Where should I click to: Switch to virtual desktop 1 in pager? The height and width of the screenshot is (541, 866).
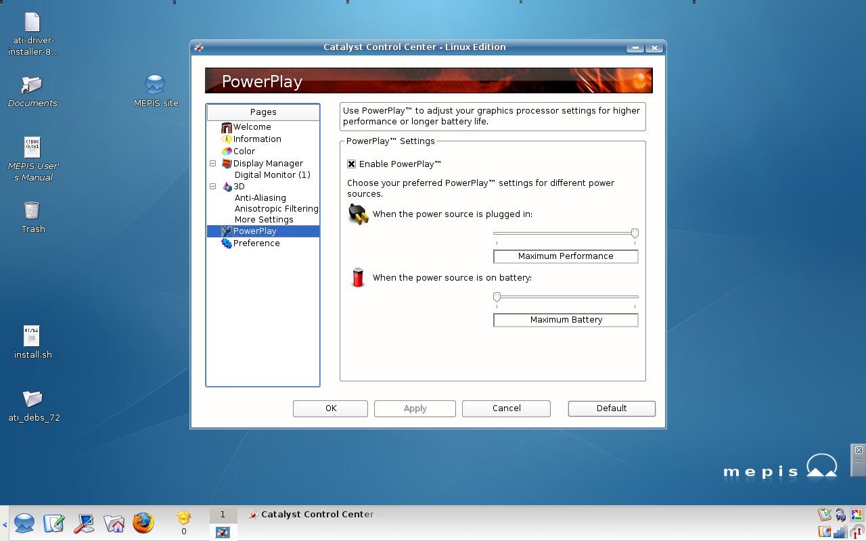tap(222, 515)
